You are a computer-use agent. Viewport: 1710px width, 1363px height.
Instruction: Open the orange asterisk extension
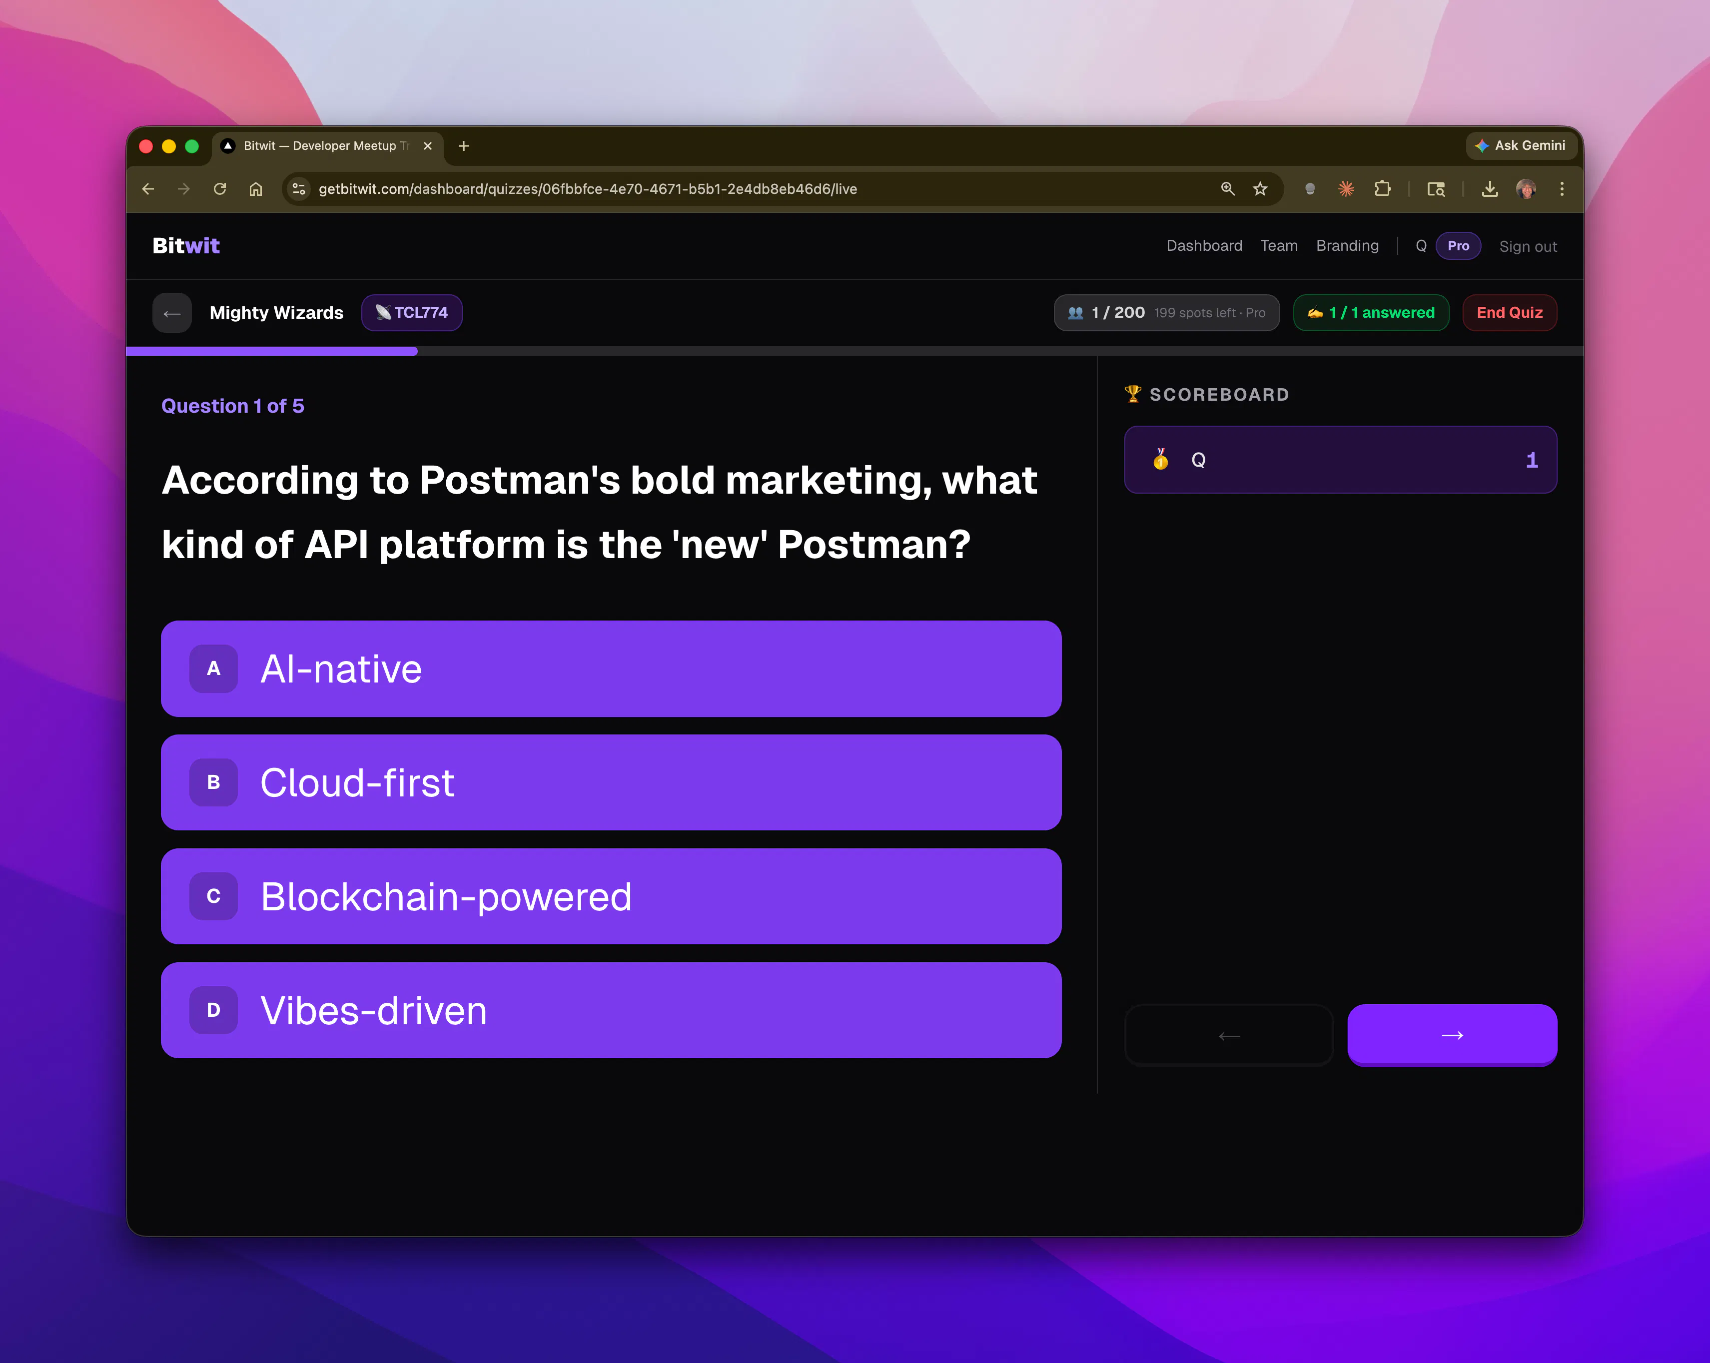[x=1346, y=189]
